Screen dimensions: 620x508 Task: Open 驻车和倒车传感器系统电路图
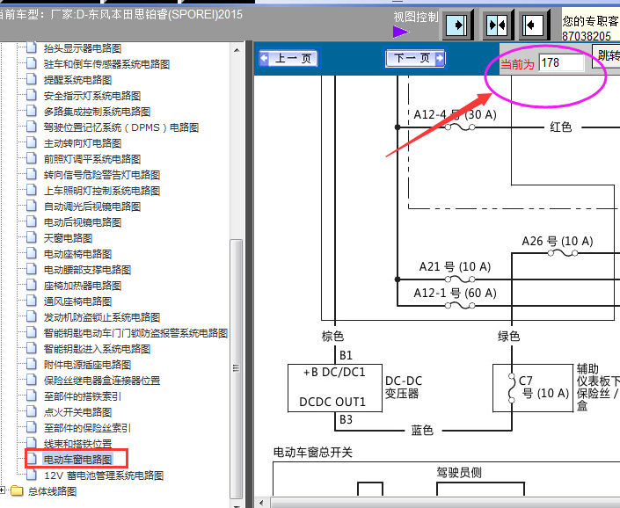(106, 64)
